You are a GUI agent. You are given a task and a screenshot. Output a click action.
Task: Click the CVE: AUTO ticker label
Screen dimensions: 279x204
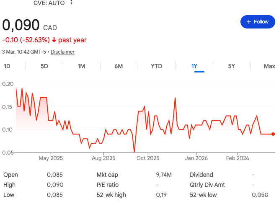click(x=49, y=3)
